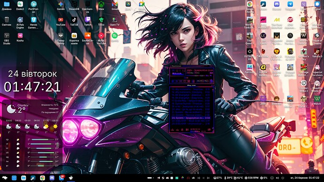Launch the Yakuza 0 game icon

tap(317, 53)
